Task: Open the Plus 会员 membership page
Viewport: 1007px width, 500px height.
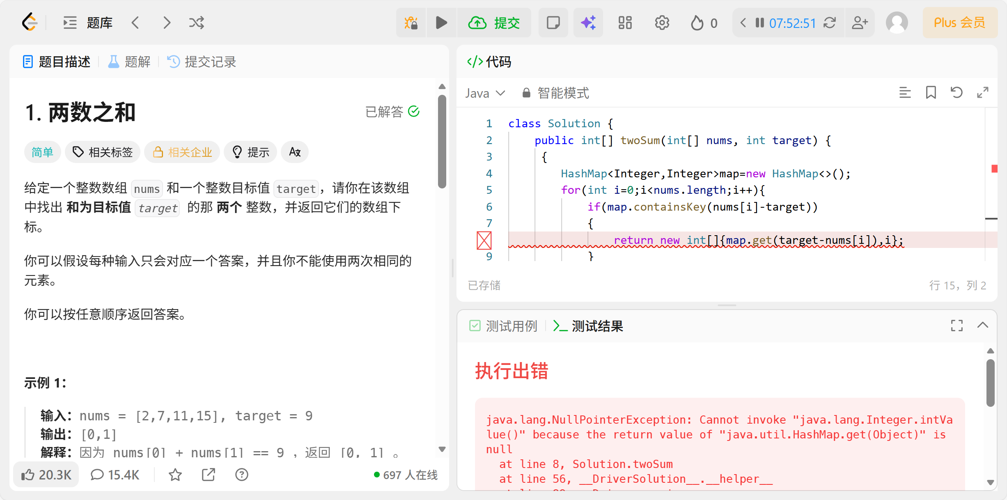Action: (959, 23)
